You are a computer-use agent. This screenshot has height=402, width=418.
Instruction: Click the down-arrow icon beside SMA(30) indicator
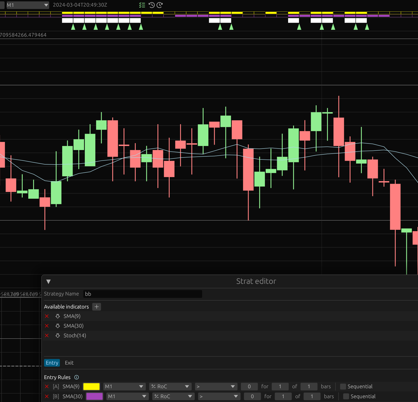[58, 326]
